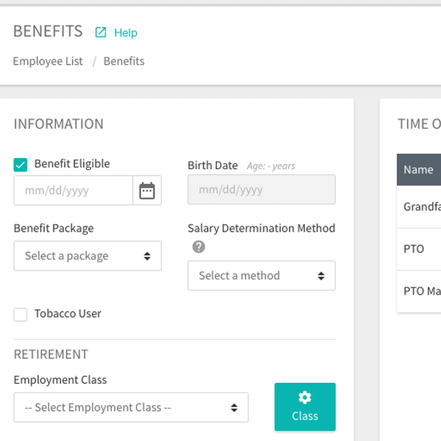Open the Benefit Package dropdown
441x441 pixels.
pyautogui.click(x=87, y=256)
